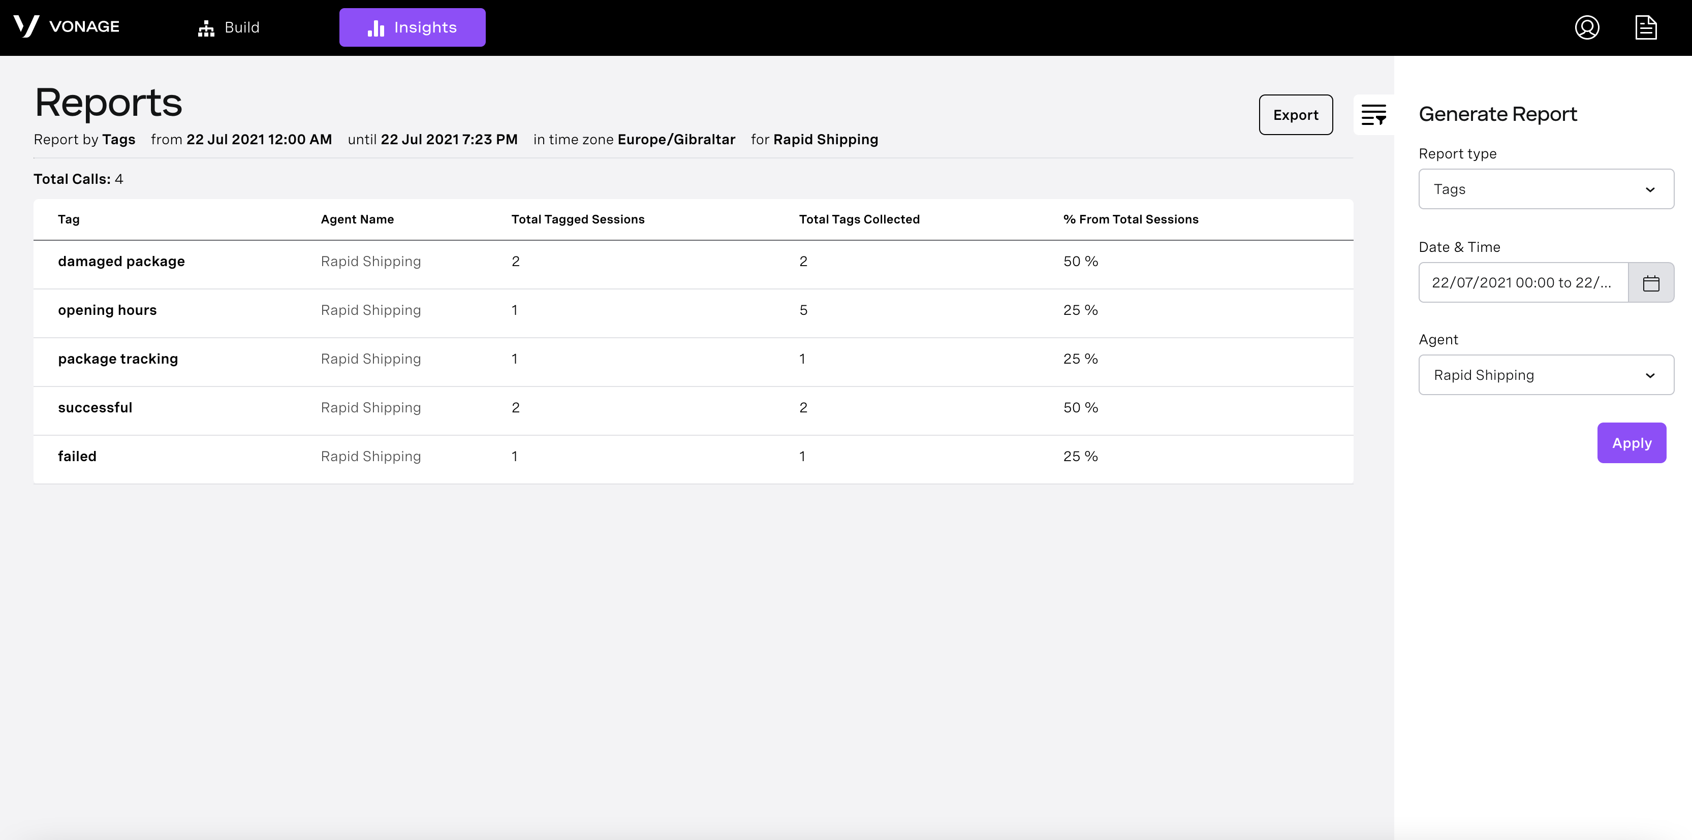Screen dimensions: 1692x840
Task: Click the until 22 Jul 2021 7:23 PM text
Action: [432, 139]
